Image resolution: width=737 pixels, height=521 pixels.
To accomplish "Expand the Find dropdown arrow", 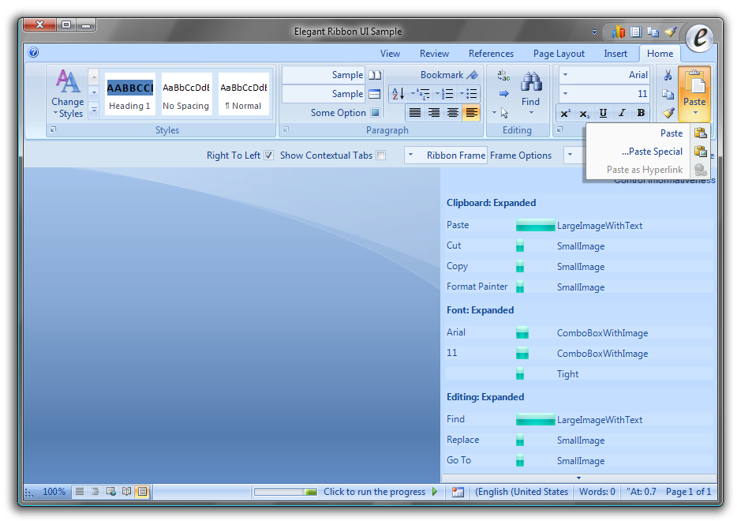I will [x=532, y=113].
